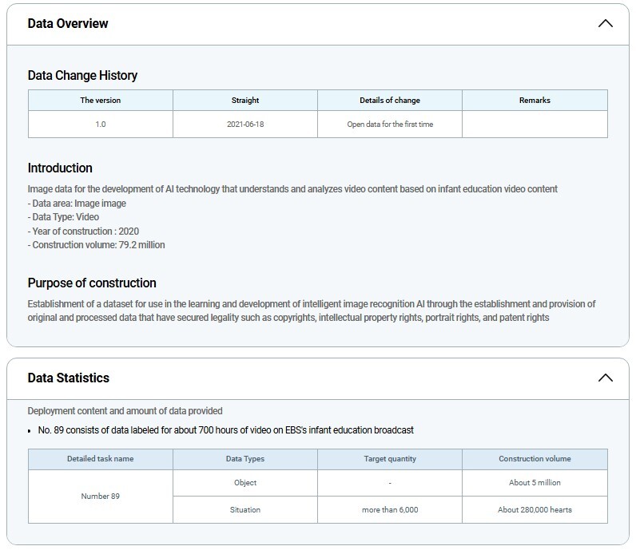Select the Data Change History heading
636x550 pixels.
[x=82, y=75]
